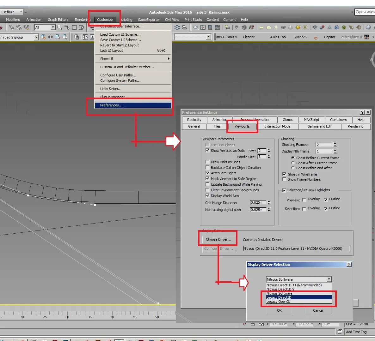The image size is (375, 341).
Task: Choose Nitrous Direct3D 11 (Recommended) driver
Action: [299, 285]
